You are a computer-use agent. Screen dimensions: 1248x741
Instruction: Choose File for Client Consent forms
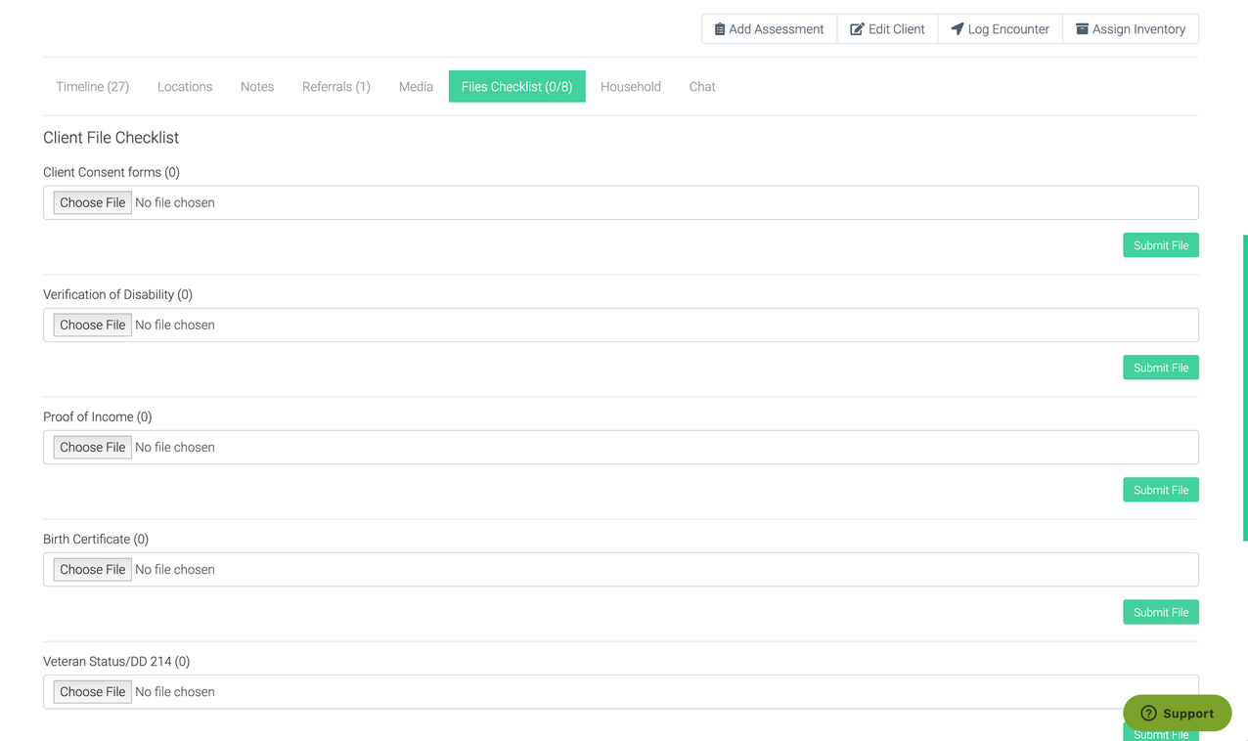[93, 202]
